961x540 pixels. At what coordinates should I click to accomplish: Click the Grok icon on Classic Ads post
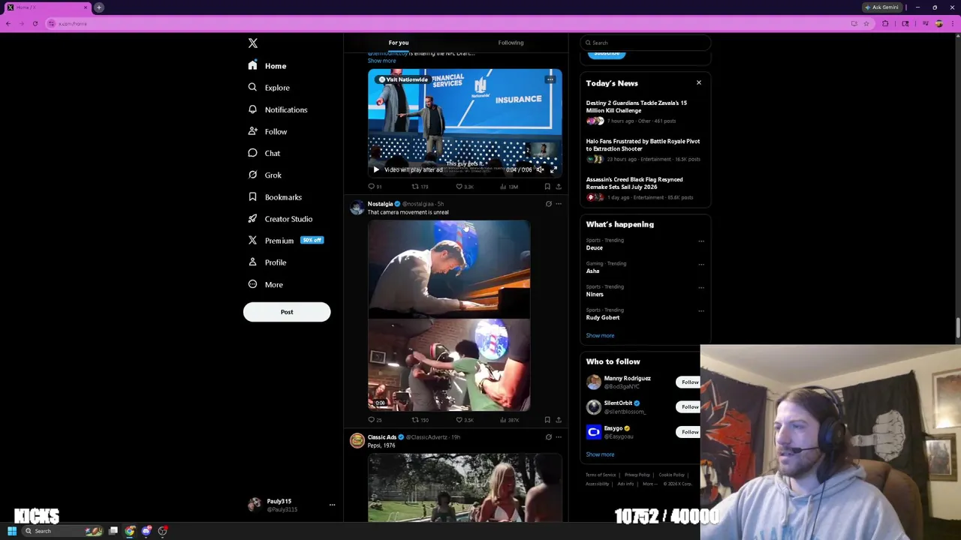point(548,437)
